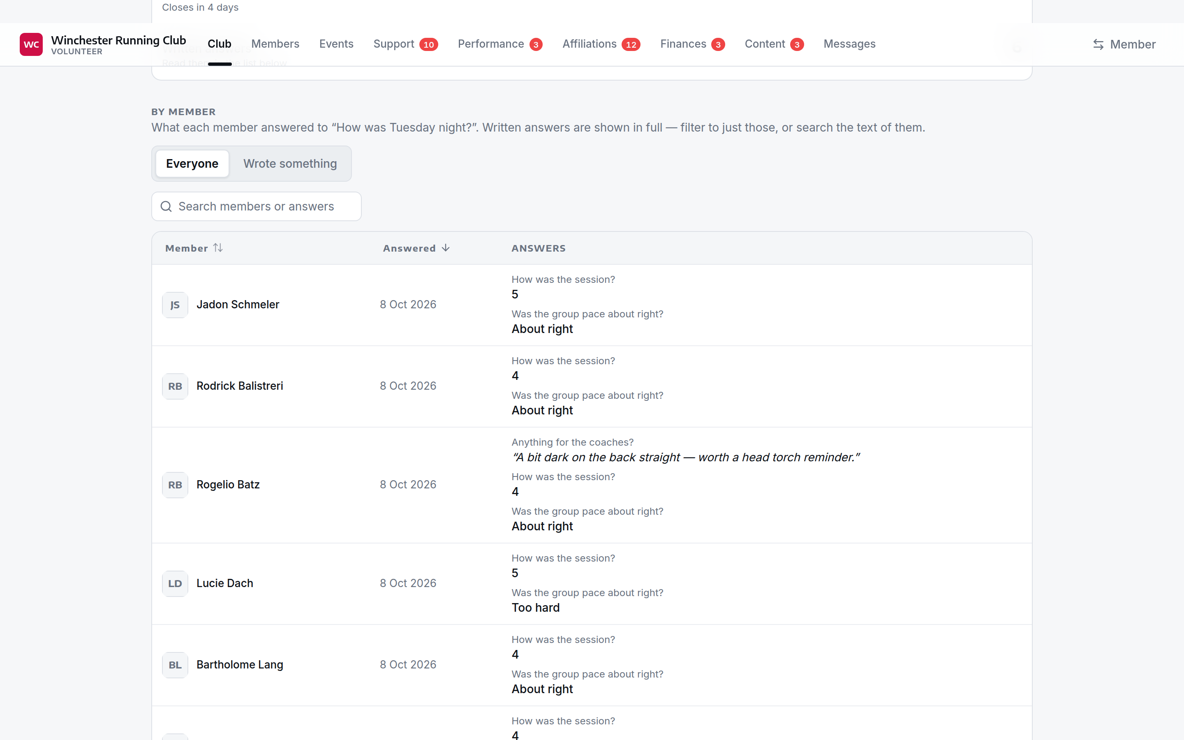Click Jadon Schmeler's 8 Oct 2026 date

[408, 304]
